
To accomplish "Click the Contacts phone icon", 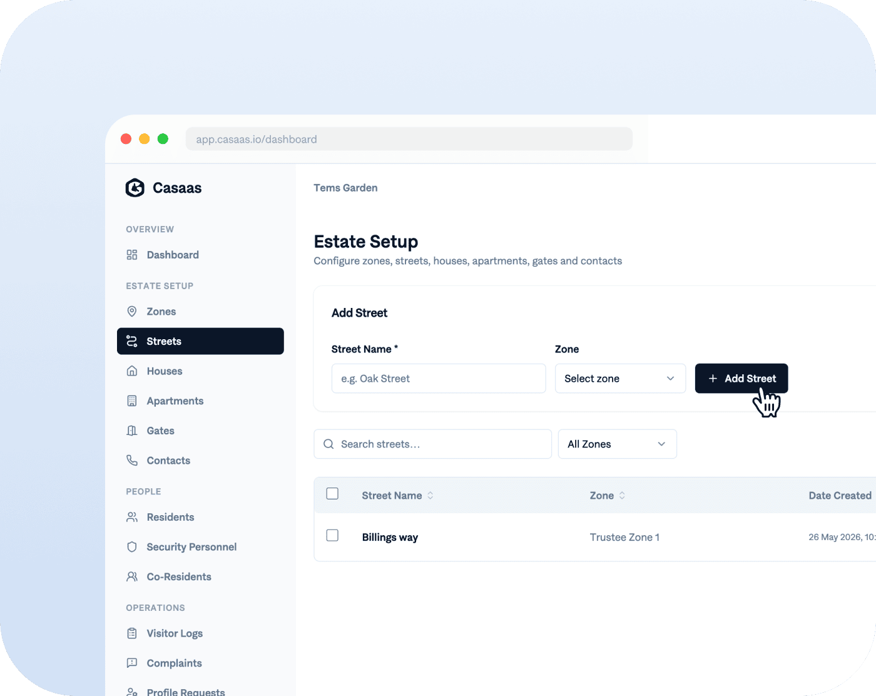I will click(x=132, y=461).
